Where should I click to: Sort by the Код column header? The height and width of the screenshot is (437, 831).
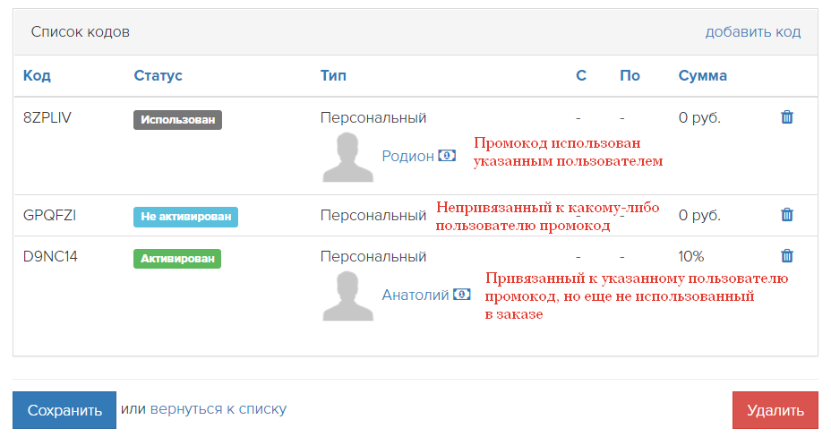[x=37, y=75]
